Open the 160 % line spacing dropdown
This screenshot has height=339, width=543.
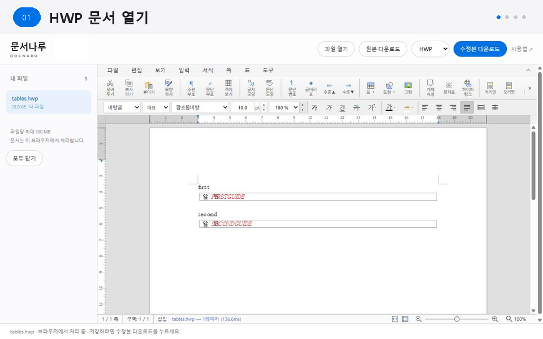click(284, 107)
